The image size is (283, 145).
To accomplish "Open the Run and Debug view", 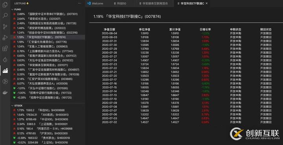I will (5, 37).
